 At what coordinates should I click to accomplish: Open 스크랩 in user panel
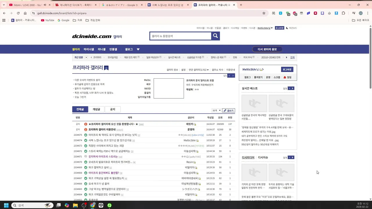tap(277, 77)
